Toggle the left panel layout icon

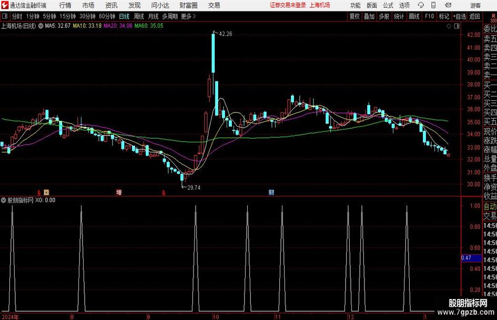4,16
